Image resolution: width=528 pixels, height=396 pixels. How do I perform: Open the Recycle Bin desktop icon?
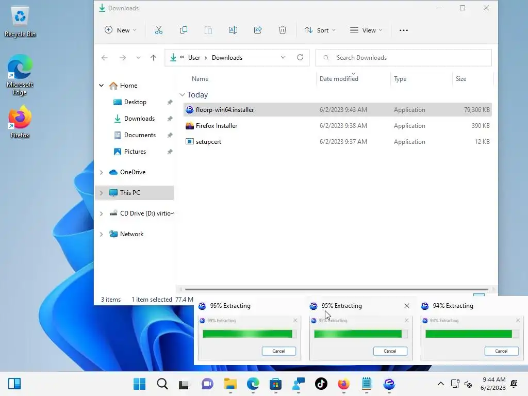[20, 22]
